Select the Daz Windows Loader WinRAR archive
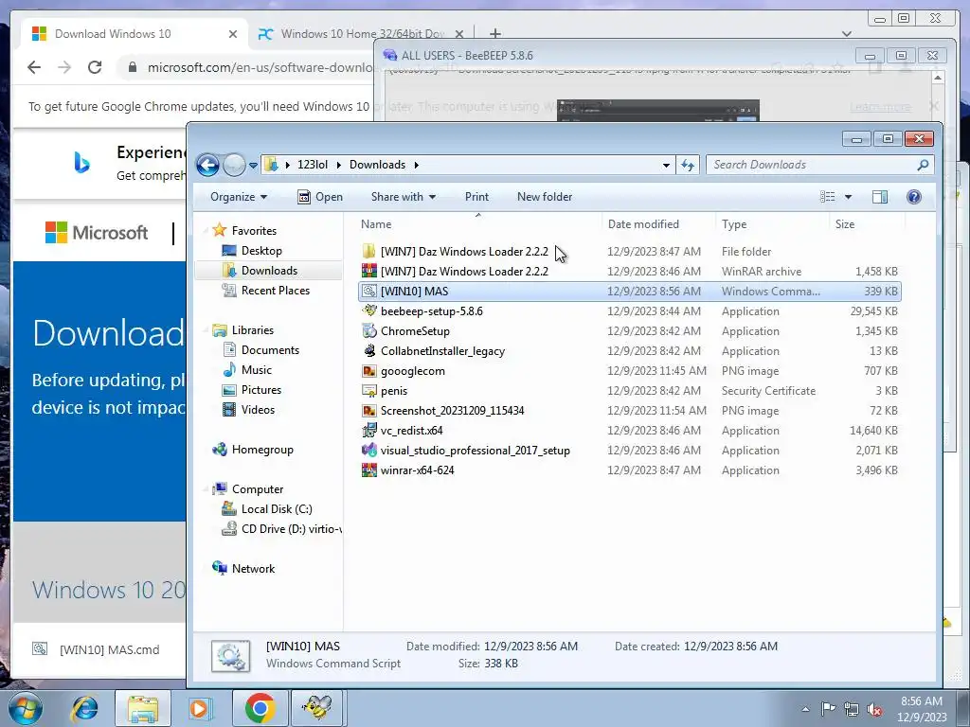 coord(630,272)
